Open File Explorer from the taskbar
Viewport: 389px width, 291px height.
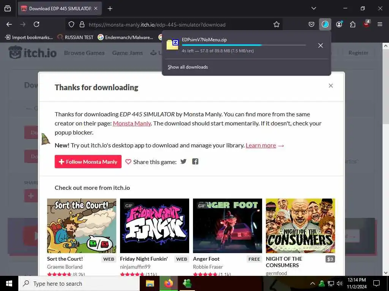(150, 283)
